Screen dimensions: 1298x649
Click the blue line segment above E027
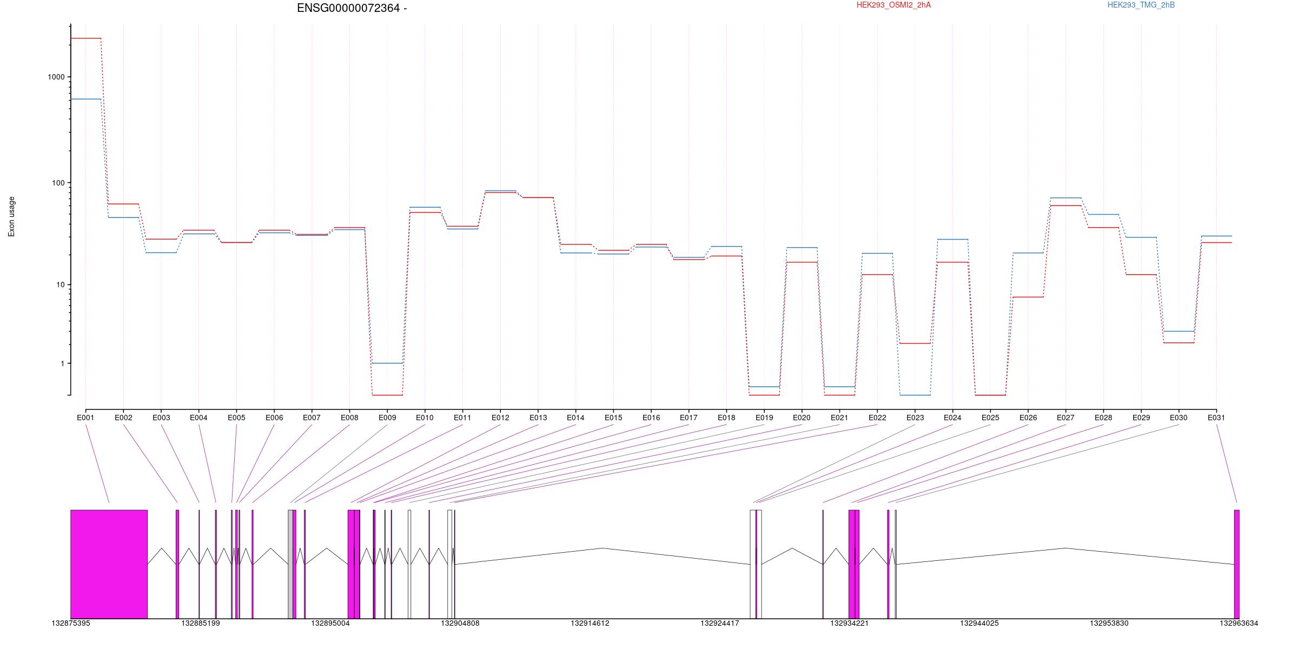pos(1065,198)
